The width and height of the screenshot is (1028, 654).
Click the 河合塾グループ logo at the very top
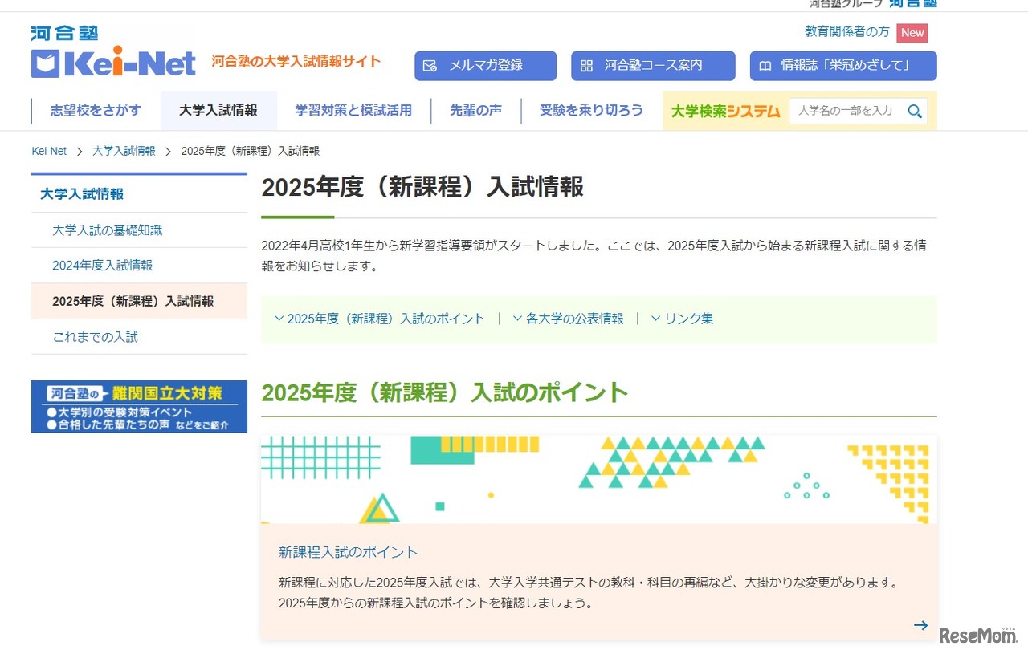pos(912,4)
